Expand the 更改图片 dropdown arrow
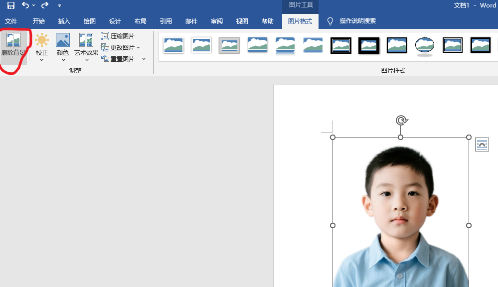 pos(139,47)
